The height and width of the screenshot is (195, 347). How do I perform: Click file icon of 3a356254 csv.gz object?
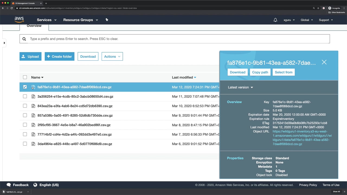coord(33,96)
